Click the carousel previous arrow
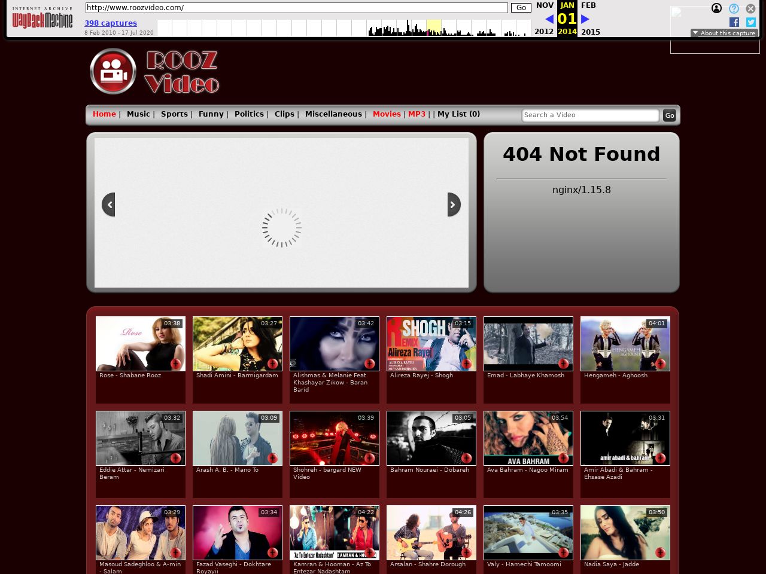 click(x=108, y=204)
